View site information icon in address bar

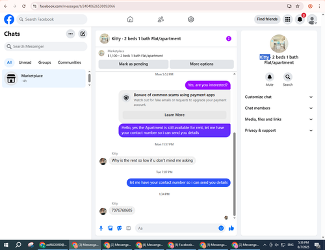[34, 6]
